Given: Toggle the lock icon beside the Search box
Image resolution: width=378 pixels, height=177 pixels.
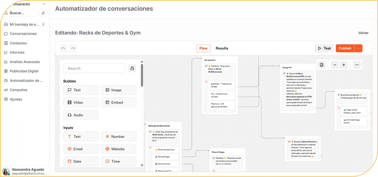Looking at the screenshot, I should pyautogui.click(x=132, y=68).
